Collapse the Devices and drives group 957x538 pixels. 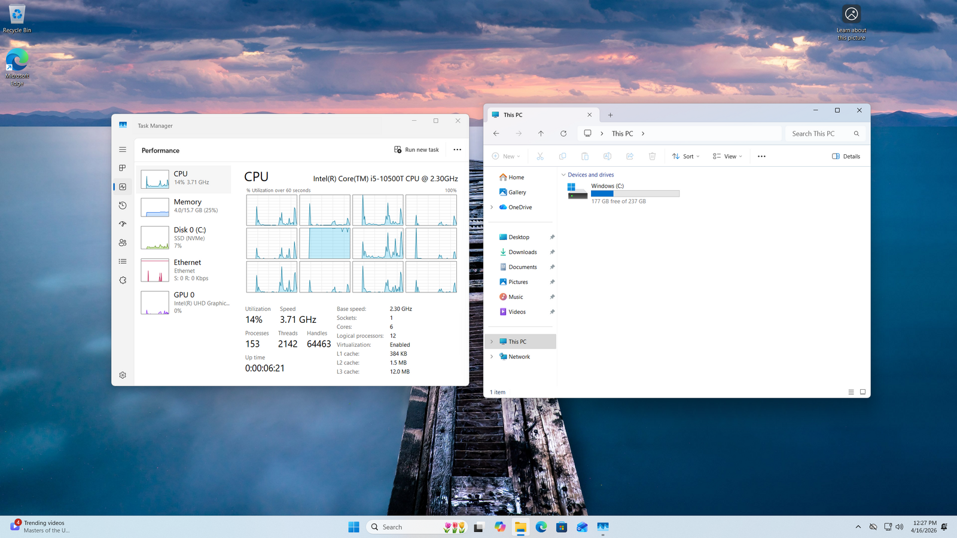[x=563, y=175]
